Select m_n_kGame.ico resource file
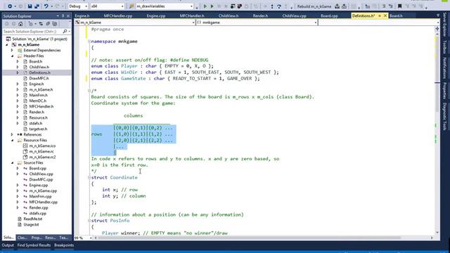450x253 pixels. (x=42, y=145)
